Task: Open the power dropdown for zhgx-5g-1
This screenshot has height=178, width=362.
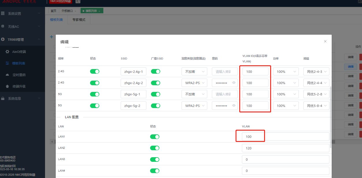Action: [x=286, y=94]
